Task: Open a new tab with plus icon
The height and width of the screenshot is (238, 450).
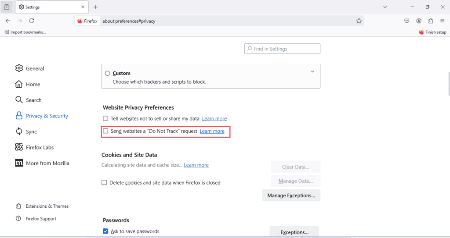Action: pyautogui.click(x=95, y=7)
